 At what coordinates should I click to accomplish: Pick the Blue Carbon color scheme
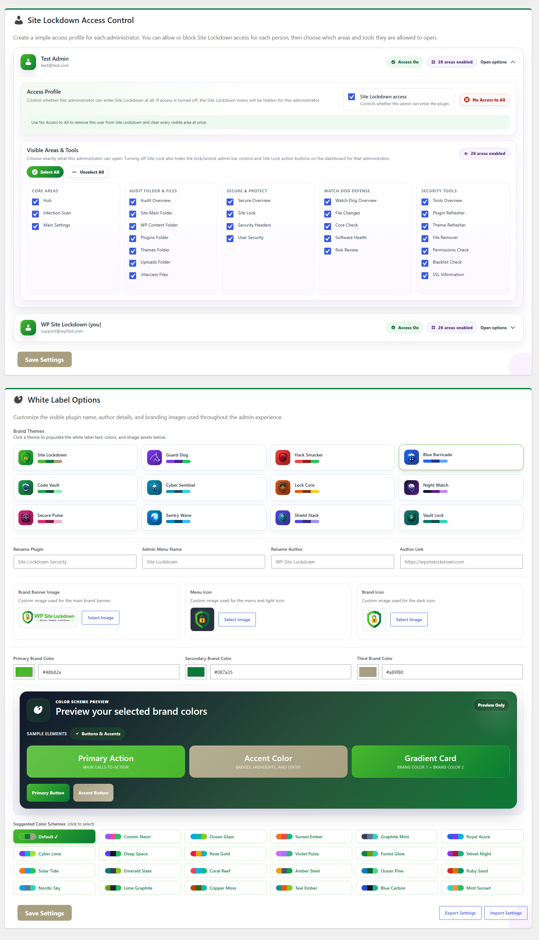396,888
